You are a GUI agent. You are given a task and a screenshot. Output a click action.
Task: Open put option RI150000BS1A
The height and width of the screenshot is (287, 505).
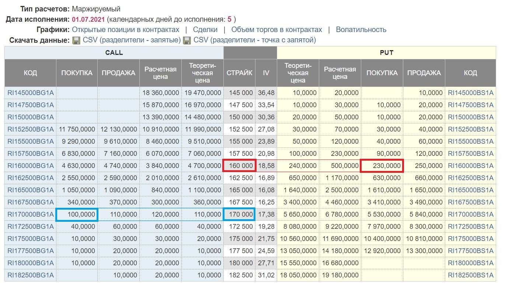470,117
